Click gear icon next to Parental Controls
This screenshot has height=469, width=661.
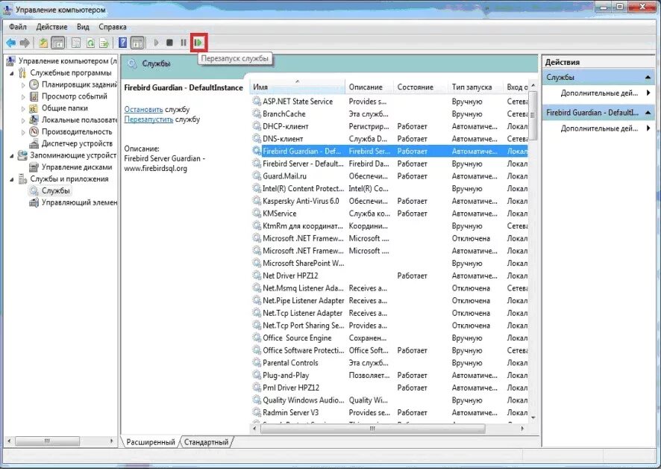(x=257, y=363)
